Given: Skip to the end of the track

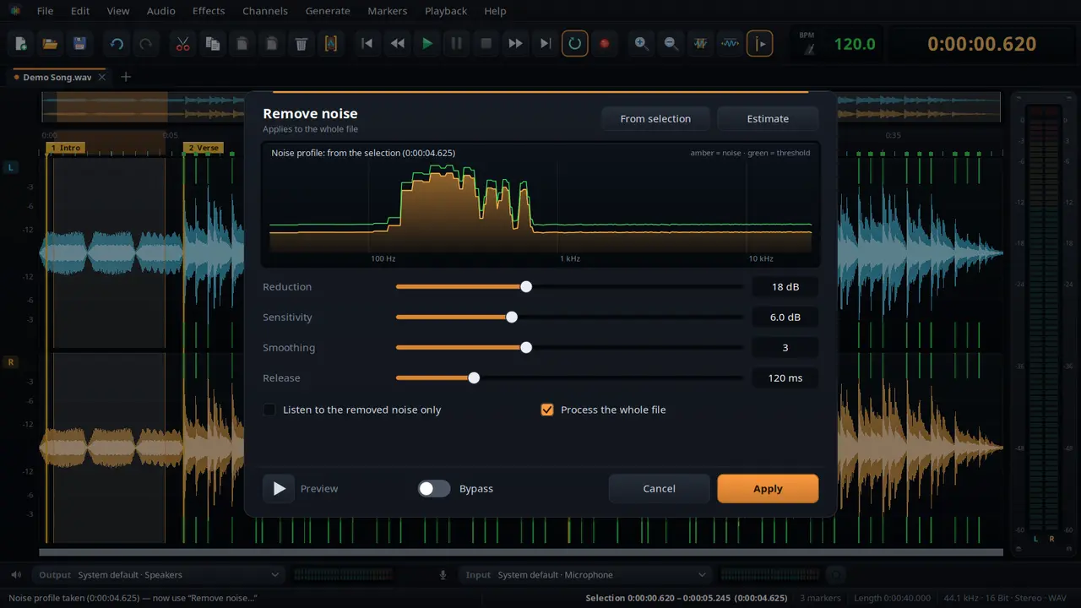Looking at the screenshot, I should [546, 44].
